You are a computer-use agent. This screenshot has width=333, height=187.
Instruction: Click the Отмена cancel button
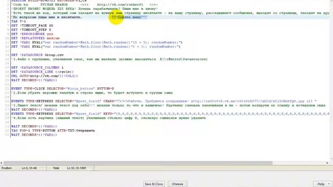click(x=177, y=184)
